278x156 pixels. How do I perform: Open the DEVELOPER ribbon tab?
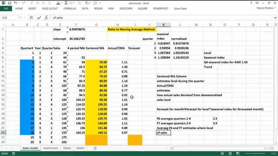(x=126, y=9)
